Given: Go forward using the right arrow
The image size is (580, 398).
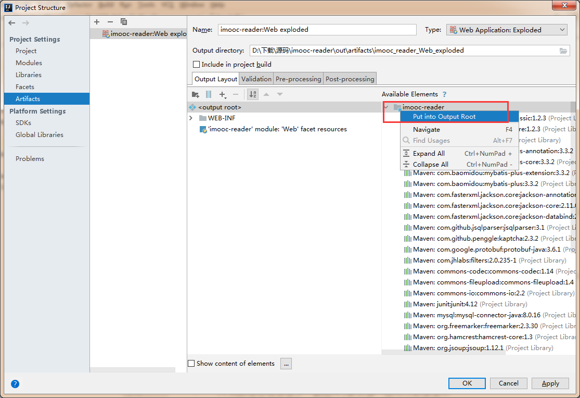Looking at the screenshot, I should tap(25, 23).
